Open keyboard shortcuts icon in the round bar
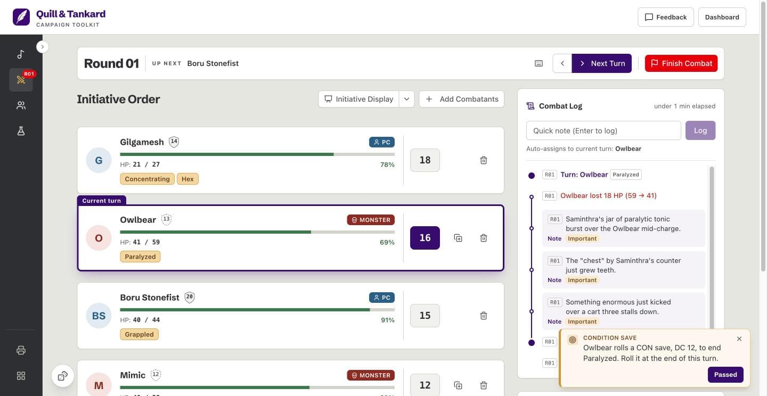This screenshot has height=396, width=767. pos(538,63)
